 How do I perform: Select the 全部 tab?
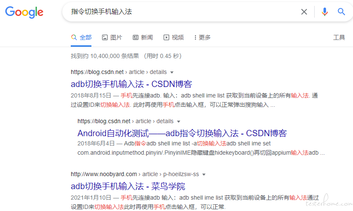[81, 37]
